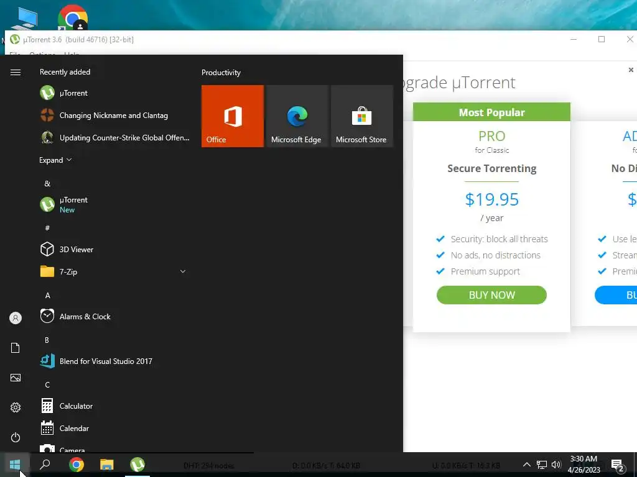Expand Start menu hamburger navigation
The height and width of the screenshot is (477, 637).
click(x=16, y=72)
